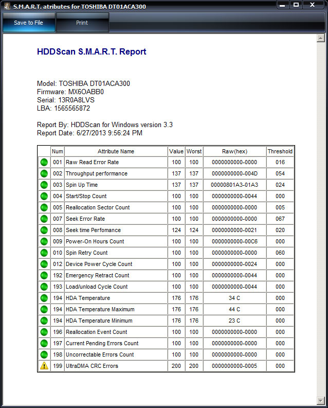Click green status icon for Load/unload Cycle Count
The width and height of the screenshot is (328, 408).
click(44, 287)
